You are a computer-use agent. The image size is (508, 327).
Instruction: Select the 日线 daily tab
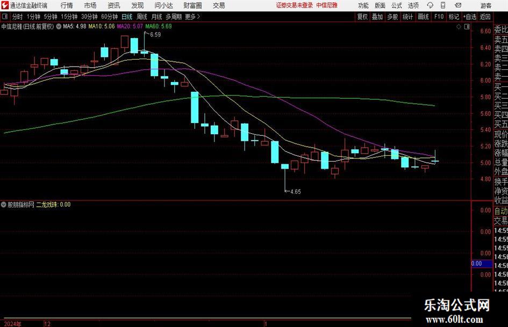[x=127, y=17]
